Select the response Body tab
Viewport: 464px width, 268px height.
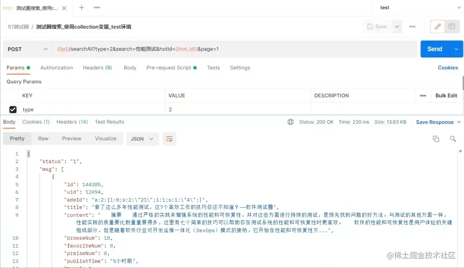[x=9, y=122]
